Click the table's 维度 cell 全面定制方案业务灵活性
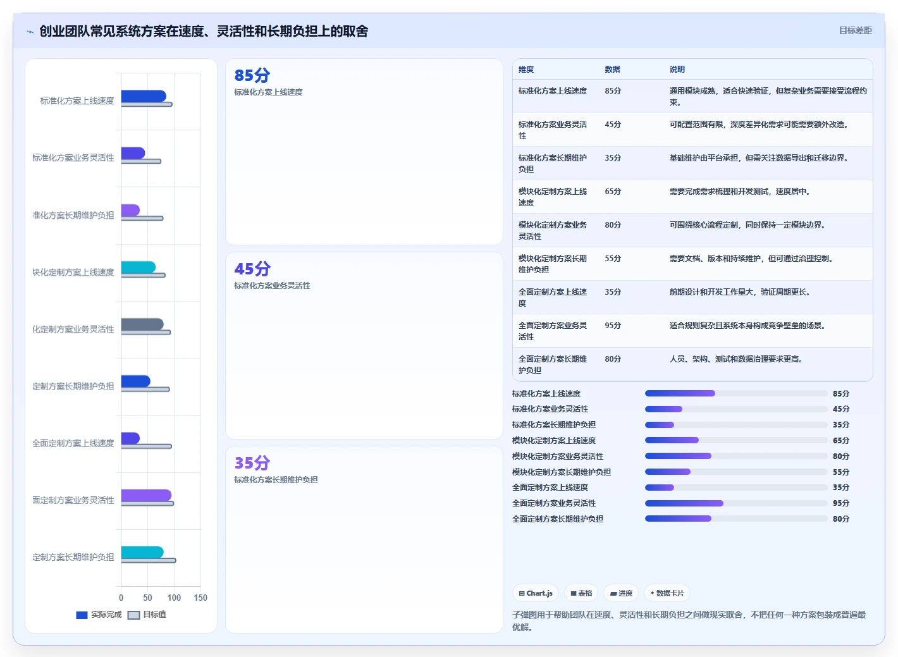Image resolution: width=898 pixels, height=657 pixels. (553, 331)
